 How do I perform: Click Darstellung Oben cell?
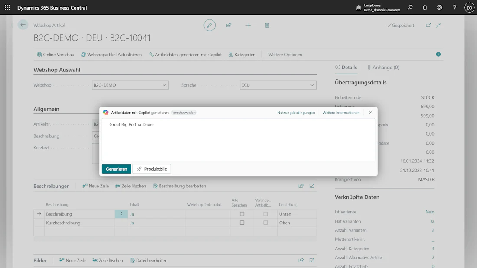click(297, 223)
